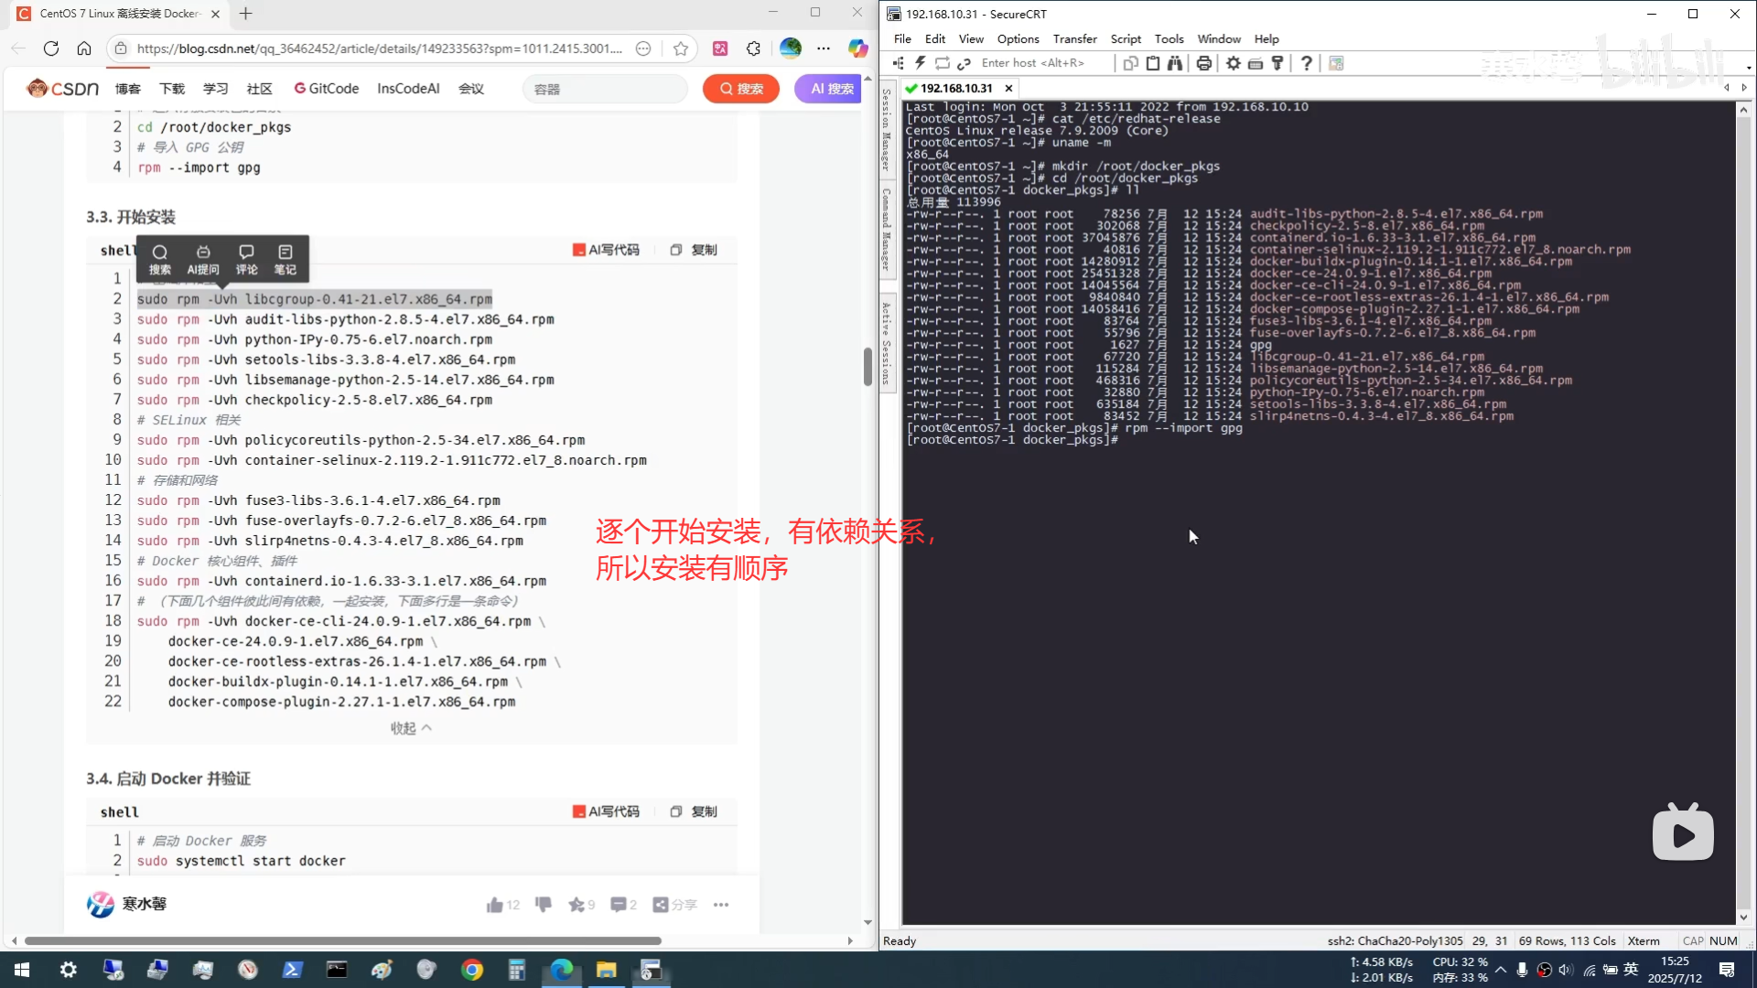This screenshot has width=1757, height=988.
Task: Toggle the collect star icon under article
Action: coord(577,905)
